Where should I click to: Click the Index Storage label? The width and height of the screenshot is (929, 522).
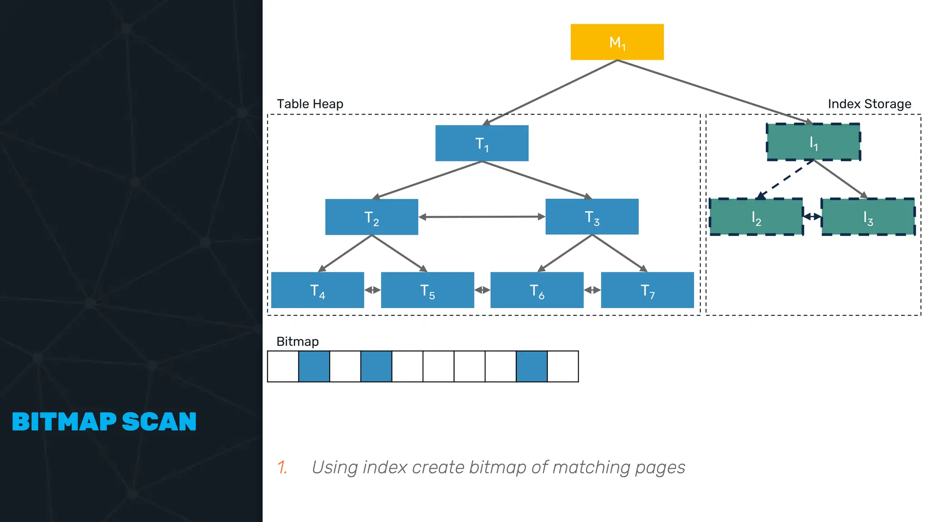pyautogui.click(x=869, y=104)
